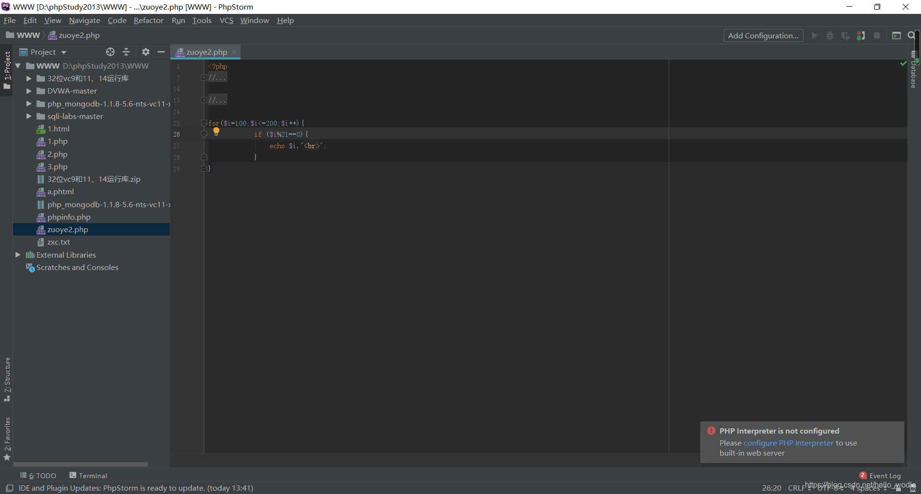Screen dimensions: 921x494
Task: Click the Debug bug icon in toolbar
Action: click(x=830, y=35)
